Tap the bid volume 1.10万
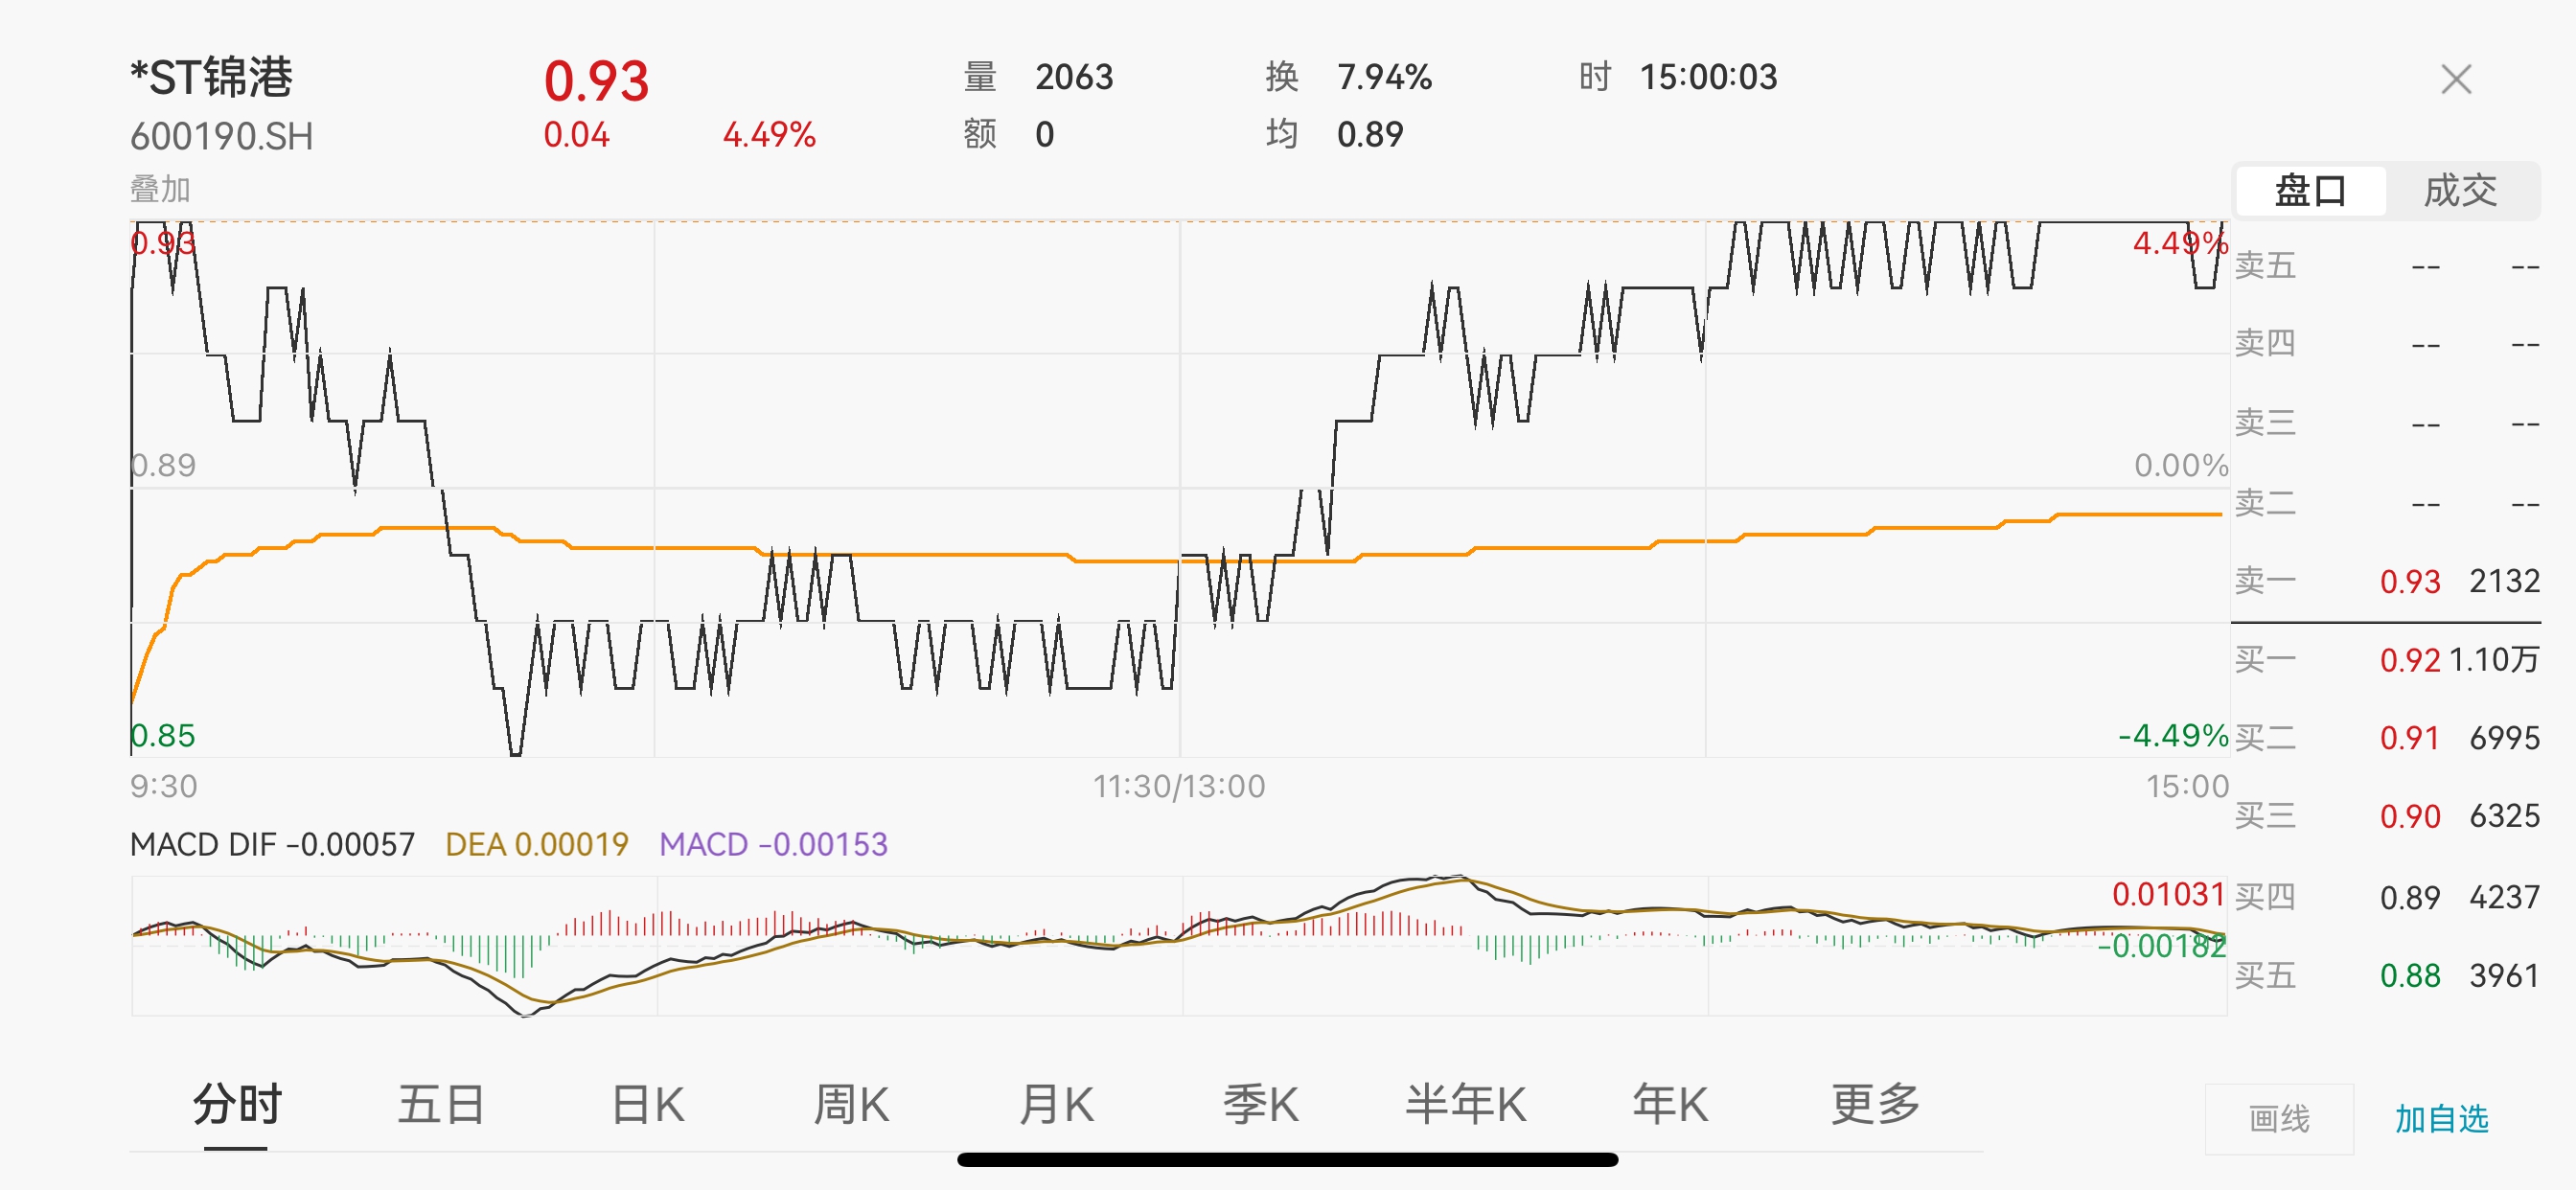Screen dimensions: 2576x1190 [x=2494, y=660]
